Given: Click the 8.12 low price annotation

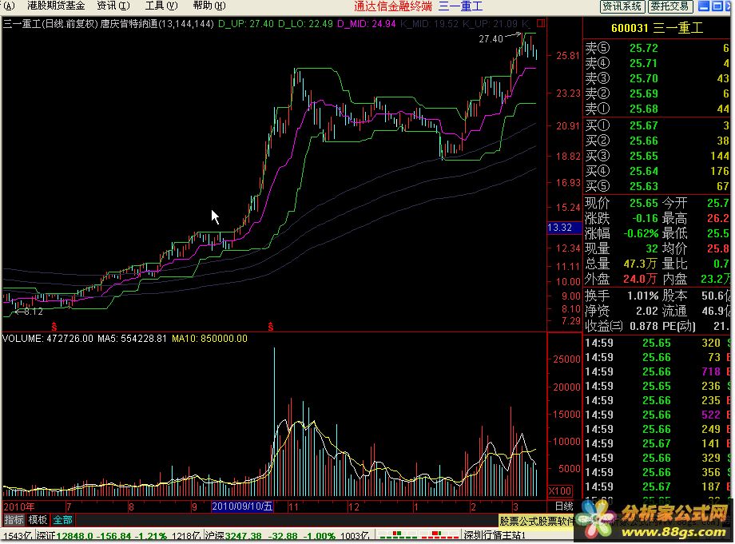Looking at the screenshot, I should (33, 311).
